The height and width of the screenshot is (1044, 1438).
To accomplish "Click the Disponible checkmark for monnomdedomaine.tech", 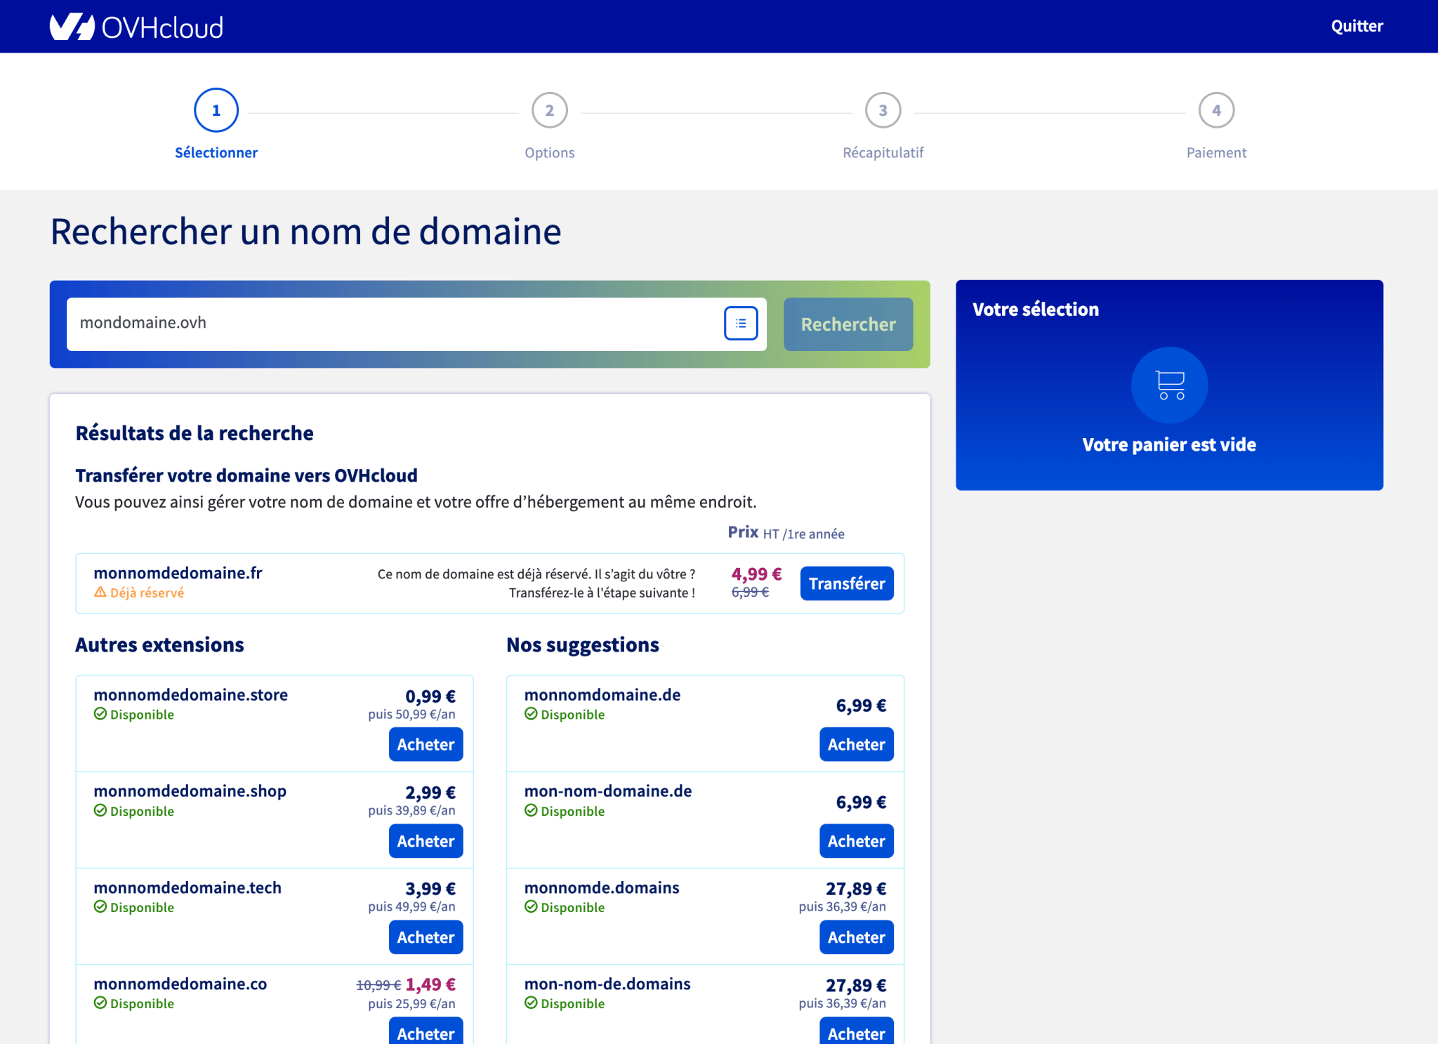I will click(x=100, y=907).
